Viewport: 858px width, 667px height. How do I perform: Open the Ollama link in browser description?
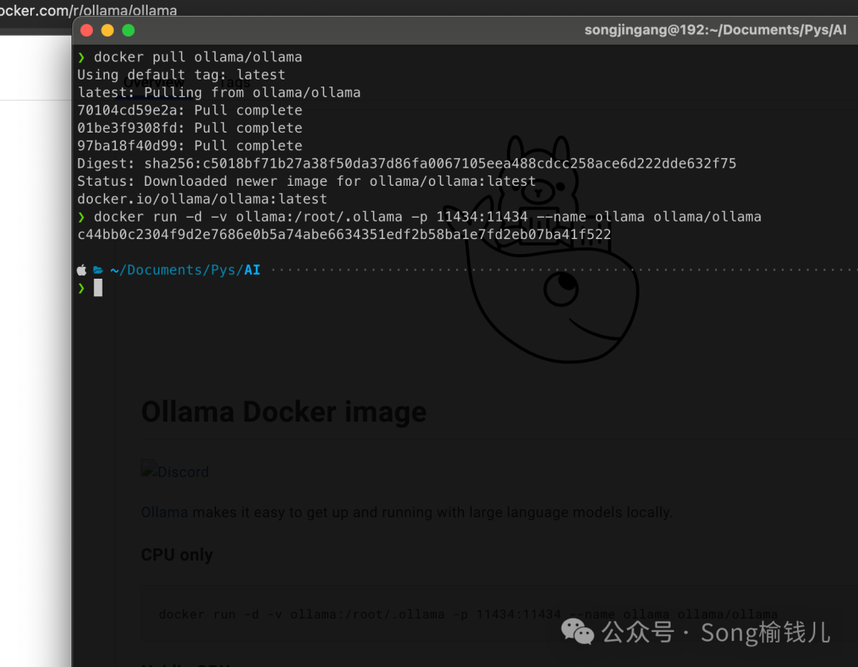click(x=164, y=512)
